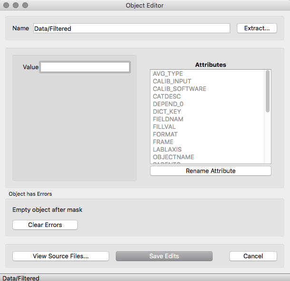Open View Source Files dialog
The height and width of the screenshot is (281, 290).
[61, 256]
